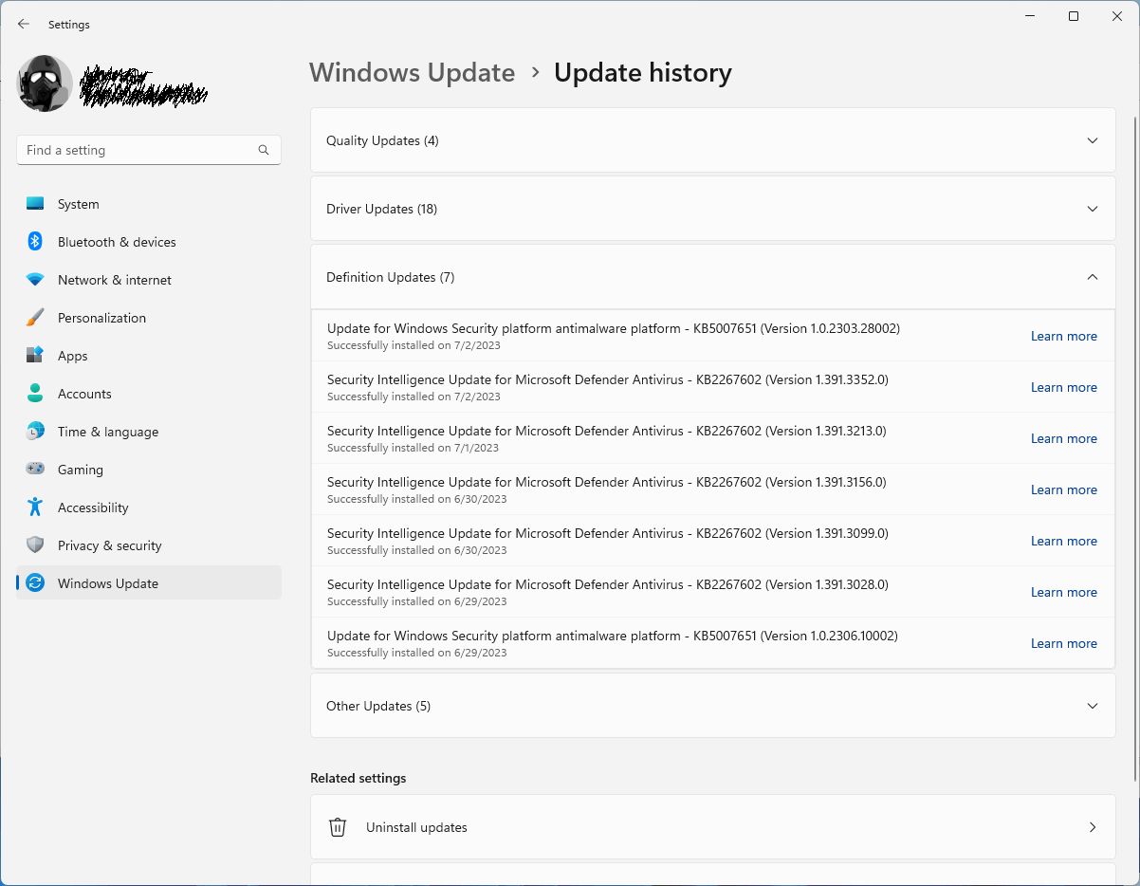Click the Gaming controller icon

(x=35, y=470)
